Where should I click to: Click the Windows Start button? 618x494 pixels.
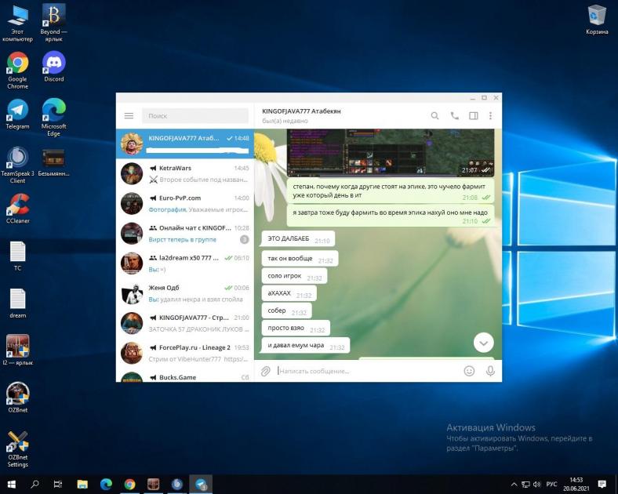tap(12, 484)
